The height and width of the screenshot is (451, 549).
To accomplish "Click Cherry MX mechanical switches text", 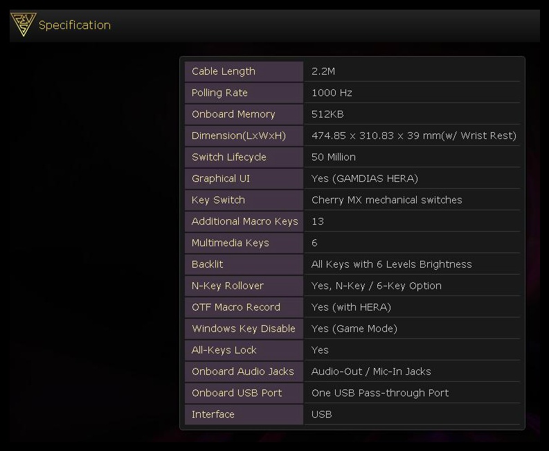I will point(386,200).
